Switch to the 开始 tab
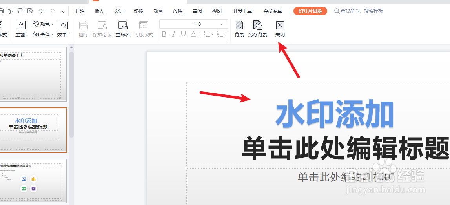450x205 pixels. point(80,11)
